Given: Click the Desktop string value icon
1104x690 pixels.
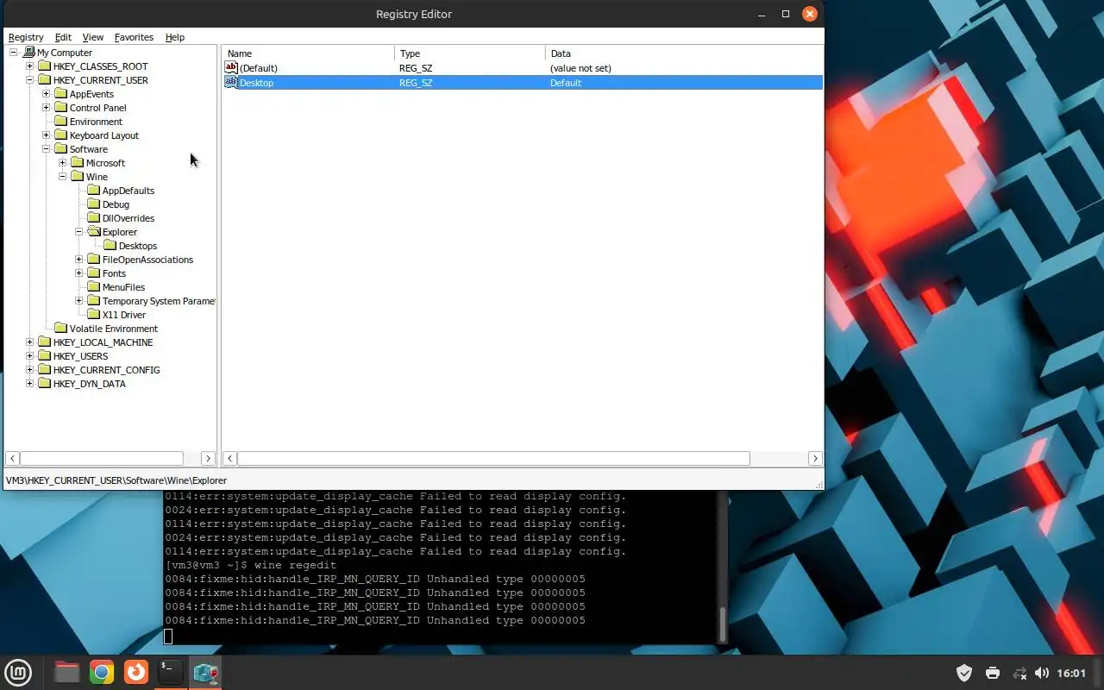Looking at the screenshot, I should tap(231, 82).
